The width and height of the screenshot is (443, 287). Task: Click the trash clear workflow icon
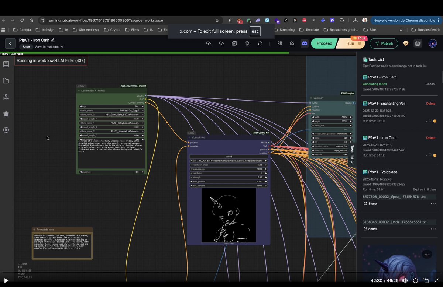point(247,43)
